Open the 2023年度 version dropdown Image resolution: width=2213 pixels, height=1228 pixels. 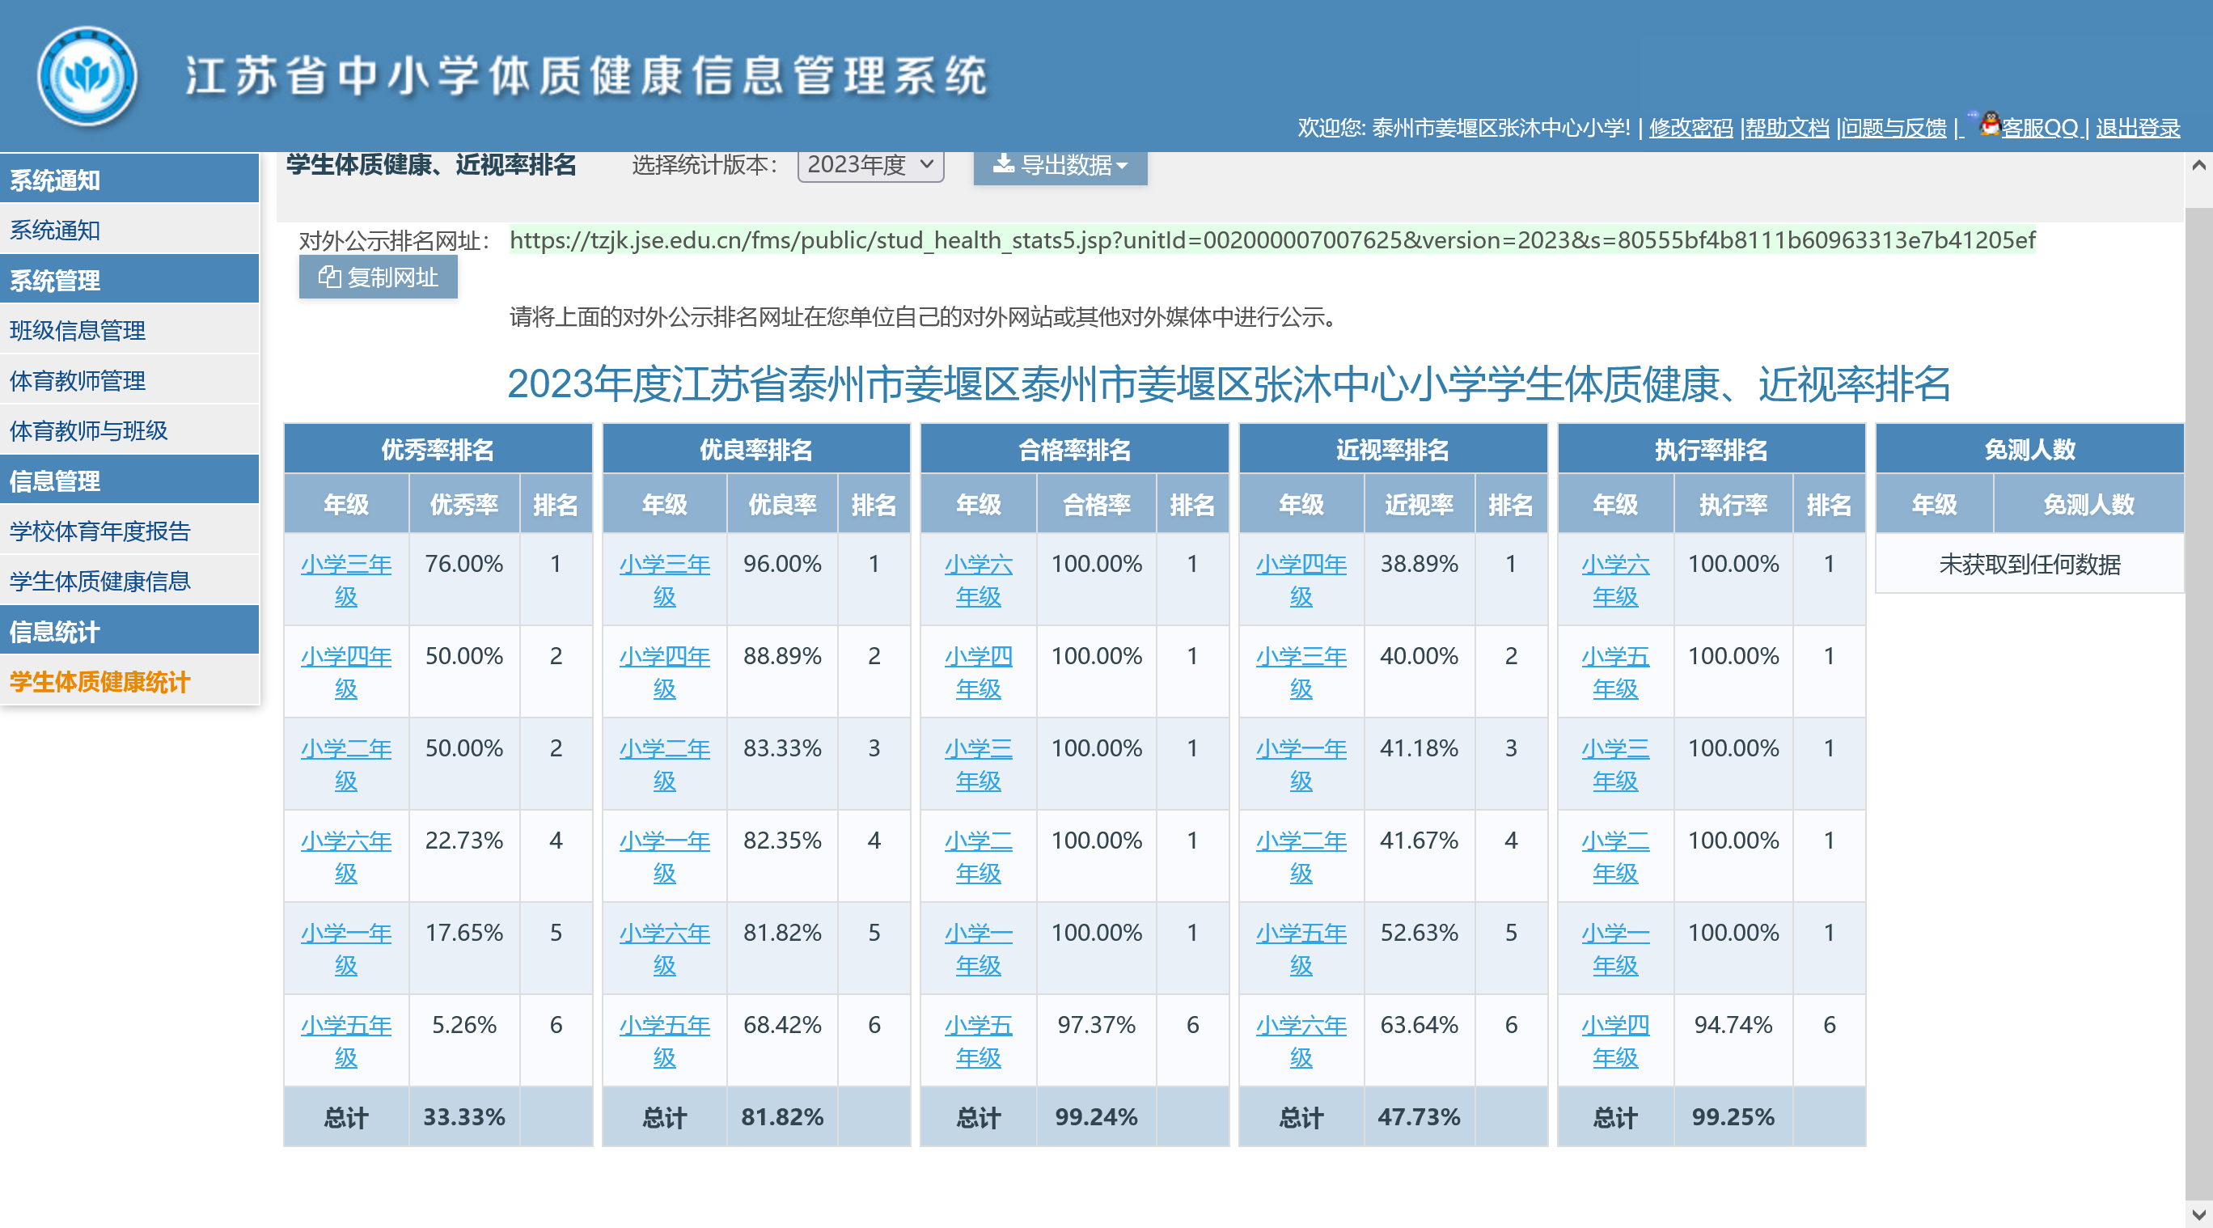[x=870, y=164]
